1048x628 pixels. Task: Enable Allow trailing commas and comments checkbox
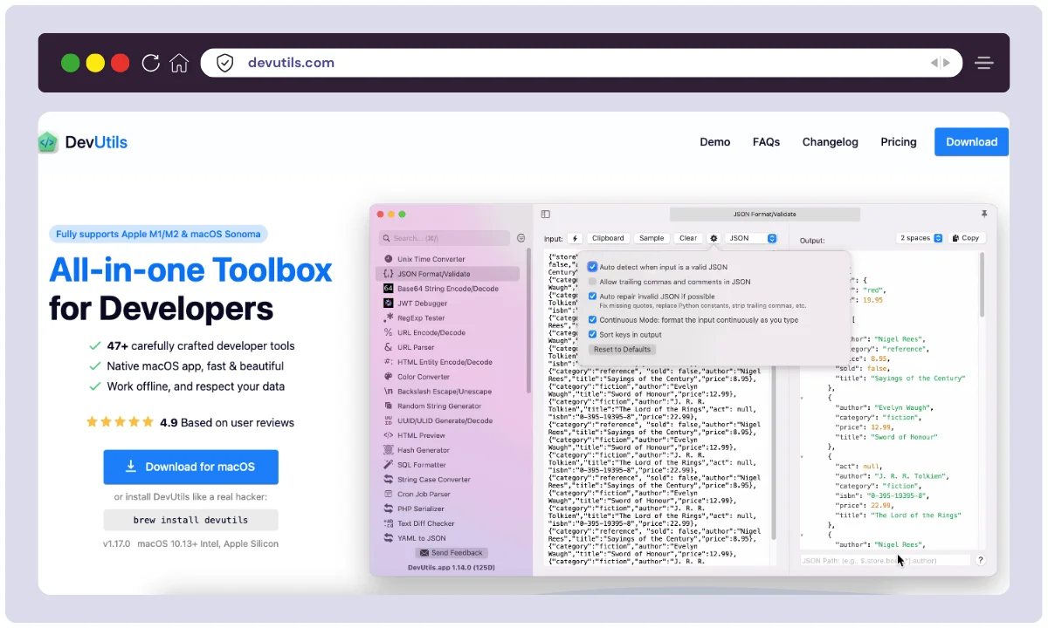point(592,282)
